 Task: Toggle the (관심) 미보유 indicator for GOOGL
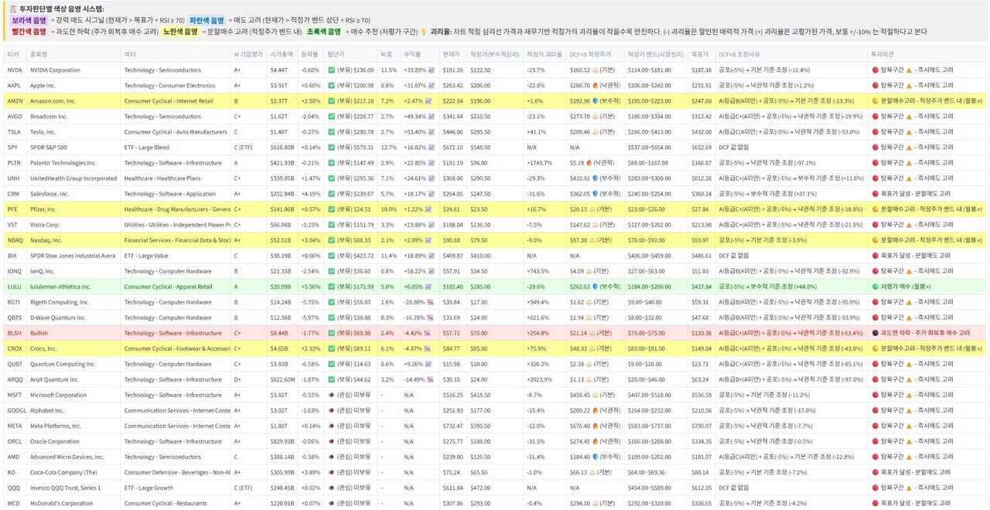(x=331, y=410)
